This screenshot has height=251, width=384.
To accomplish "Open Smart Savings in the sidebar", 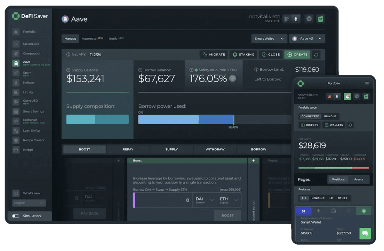I will pos(28,112).
